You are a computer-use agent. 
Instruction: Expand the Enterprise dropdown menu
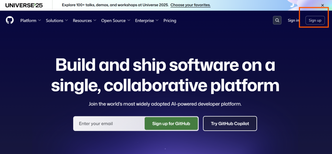(x=147, y=20)
